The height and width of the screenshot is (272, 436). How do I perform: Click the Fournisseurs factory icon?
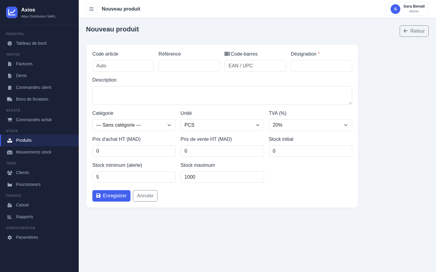[x=10, y=184]
